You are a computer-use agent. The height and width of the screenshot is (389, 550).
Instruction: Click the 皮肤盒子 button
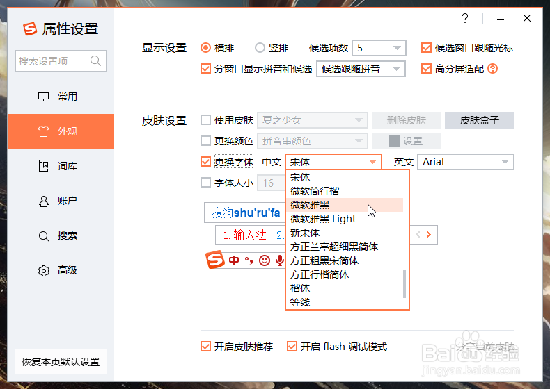click(480, 120)
